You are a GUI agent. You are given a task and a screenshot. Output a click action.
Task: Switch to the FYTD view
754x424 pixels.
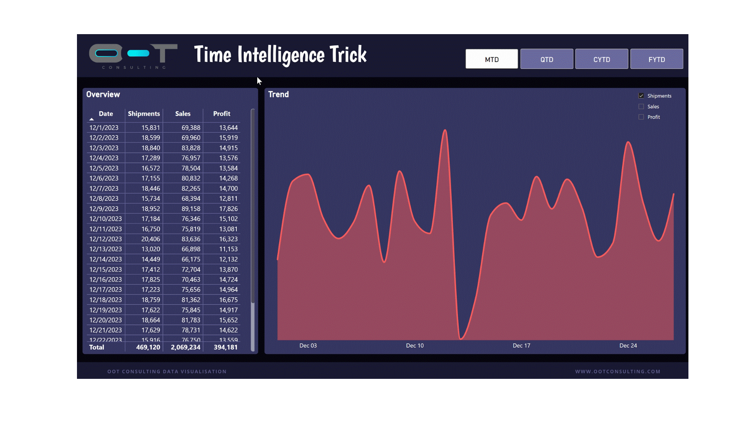pos(657,59)
